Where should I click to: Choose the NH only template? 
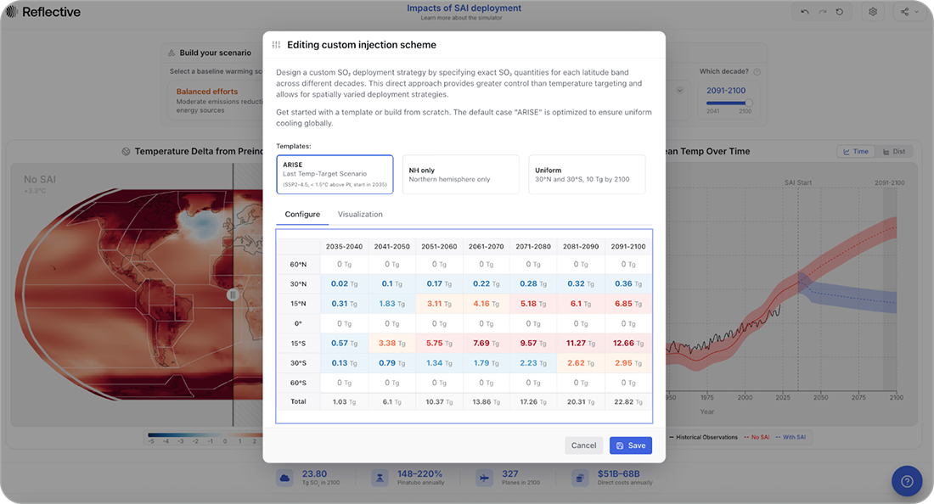[460, 174]
